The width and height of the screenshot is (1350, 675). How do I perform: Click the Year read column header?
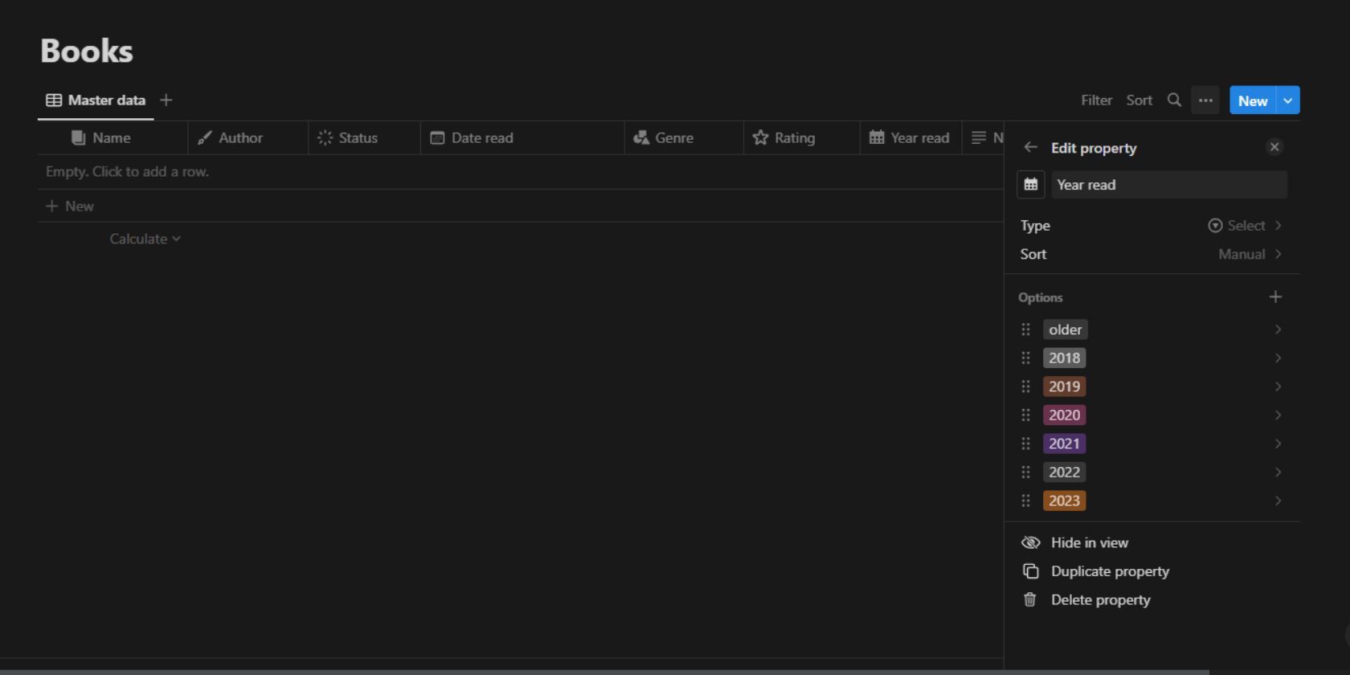pyautogui.click(x=911, y=138)
